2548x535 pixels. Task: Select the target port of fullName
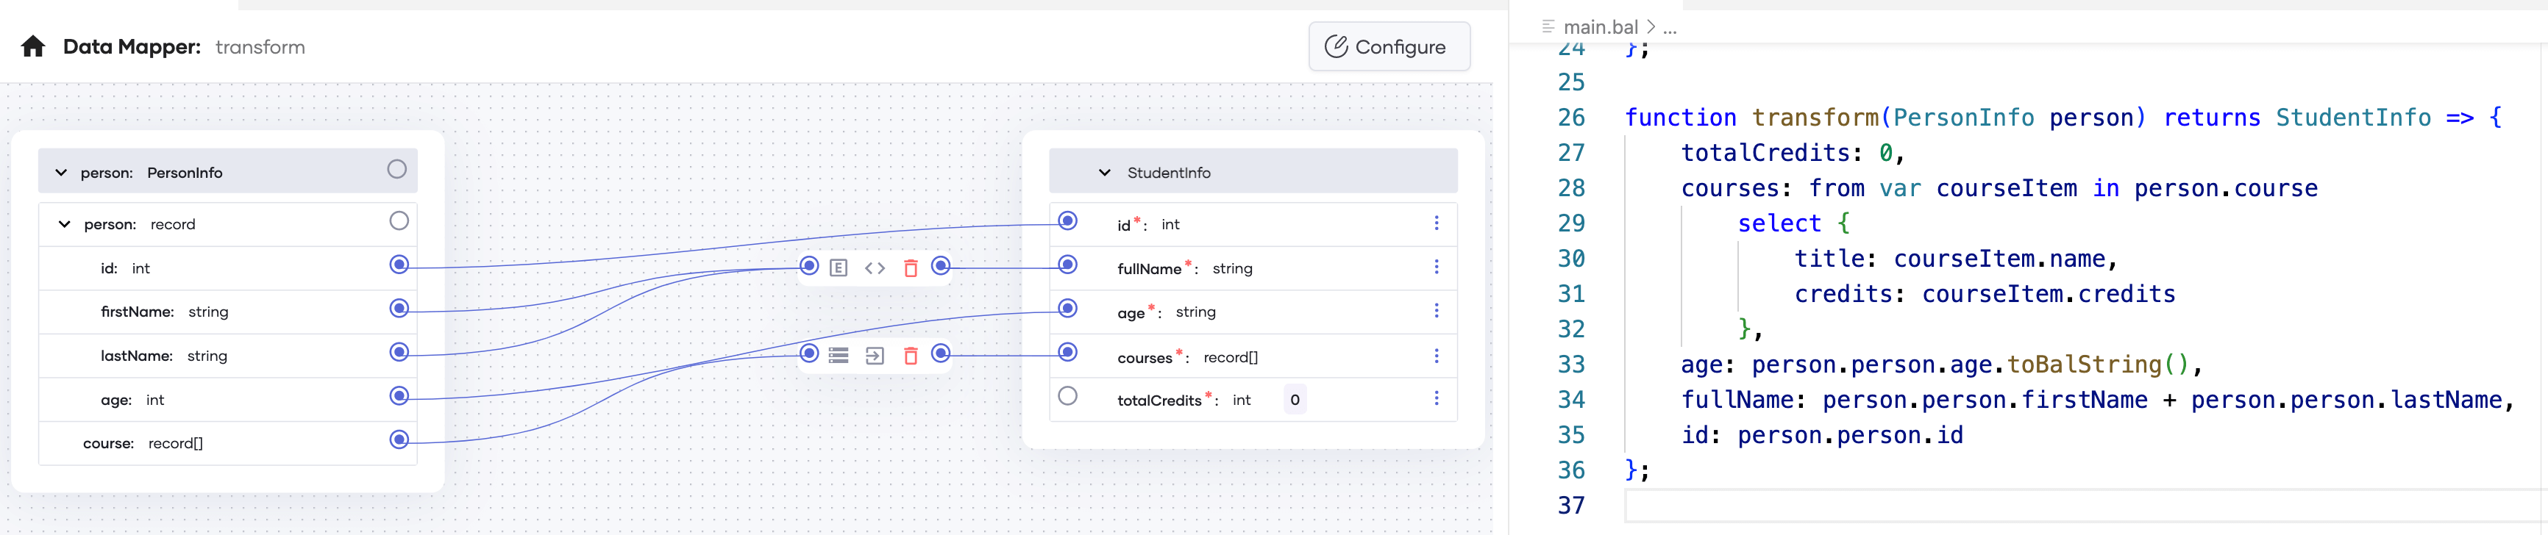coord(1067,265)
